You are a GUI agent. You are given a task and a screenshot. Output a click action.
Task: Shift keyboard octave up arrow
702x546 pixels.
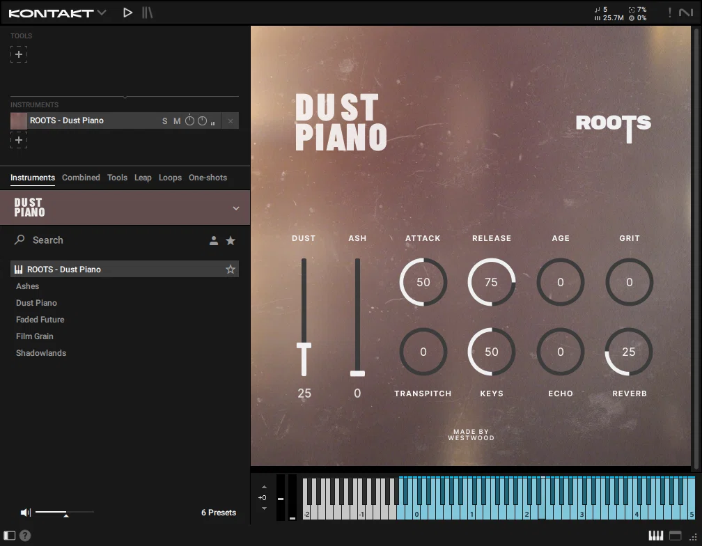click(264, 487)
